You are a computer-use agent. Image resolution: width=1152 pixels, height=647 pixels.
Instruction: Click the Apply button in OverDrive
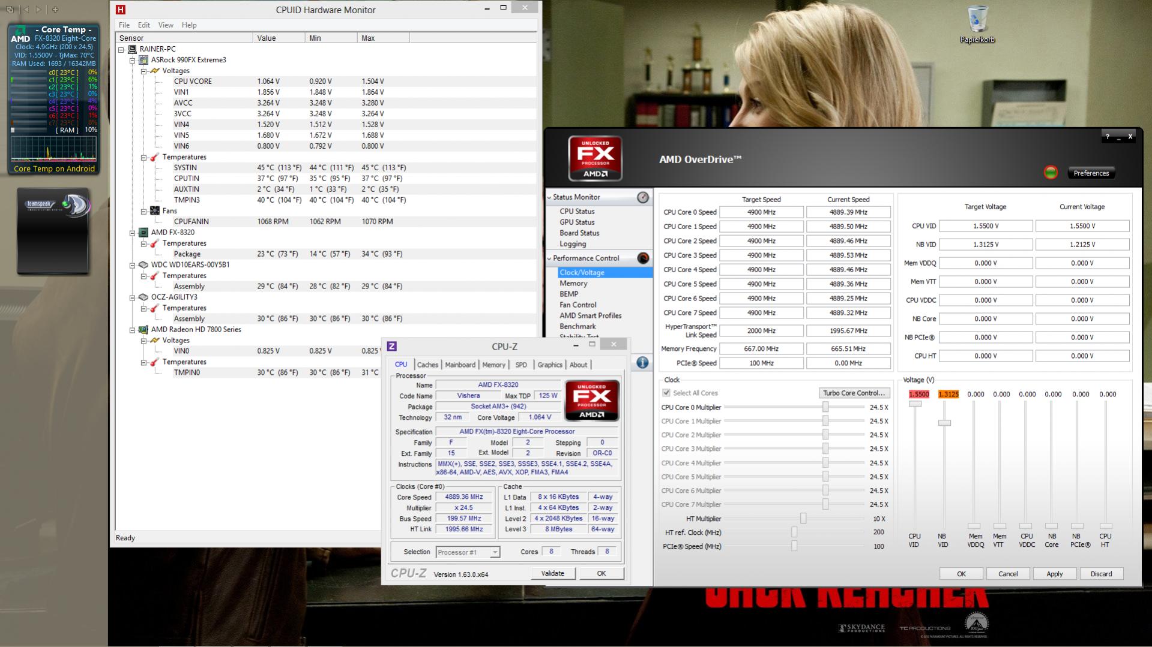(x=1055, y=574)
